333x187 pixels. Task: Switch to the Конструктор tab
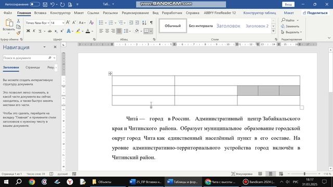click(60, 13)
